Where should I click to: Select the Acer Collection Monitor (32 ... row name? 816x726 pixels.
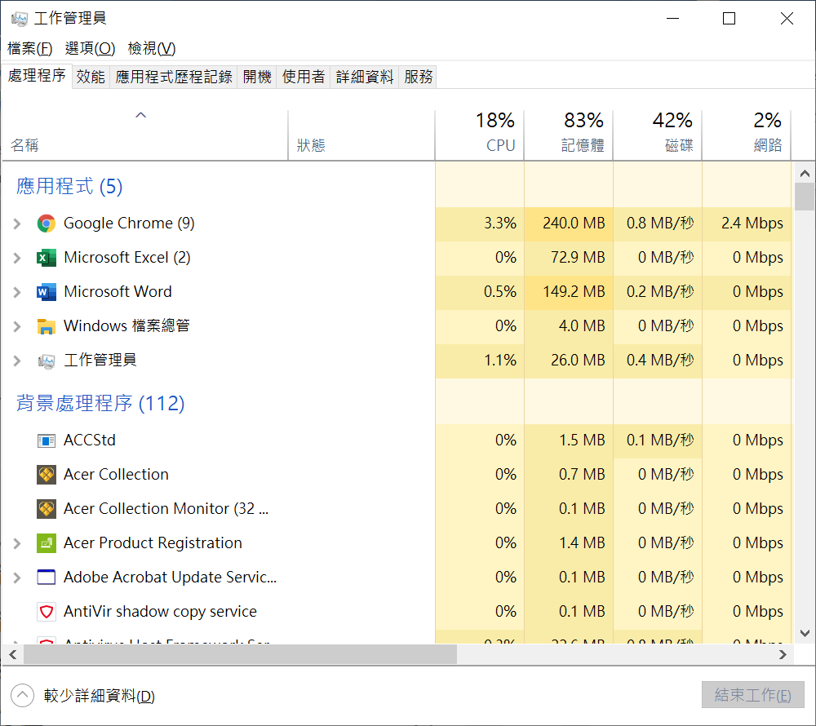tap(166, 509)
